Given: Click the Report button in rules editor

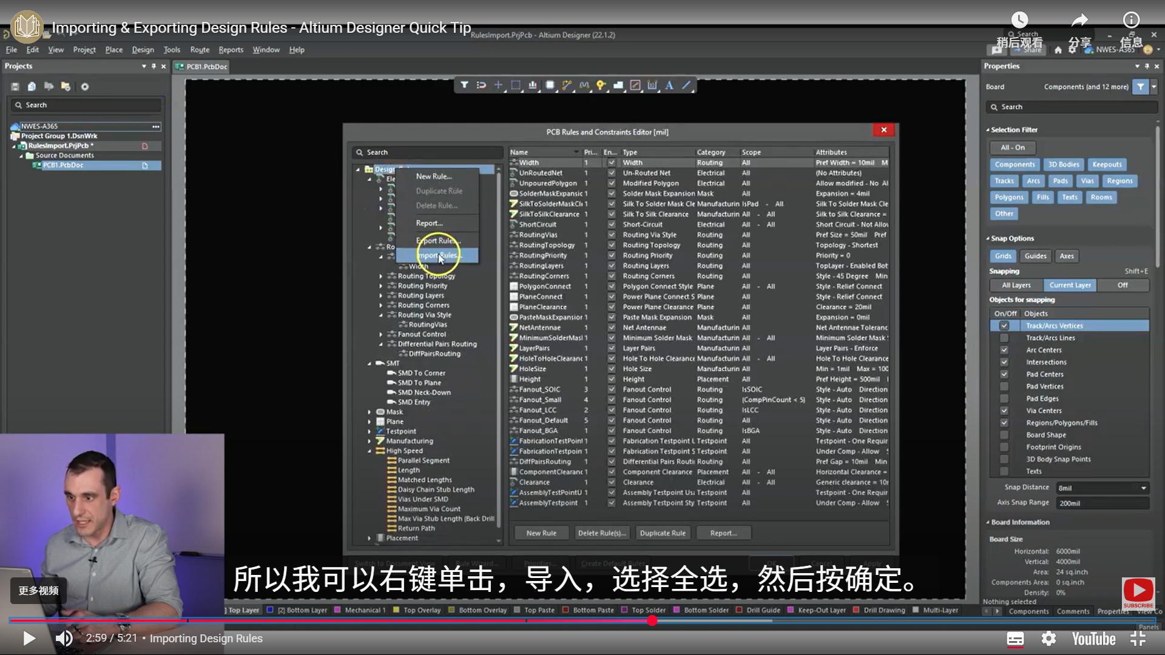Looking at the screenshot, I should coord(723,532).
